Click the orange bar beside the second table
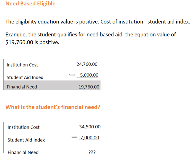 (4, 137)
